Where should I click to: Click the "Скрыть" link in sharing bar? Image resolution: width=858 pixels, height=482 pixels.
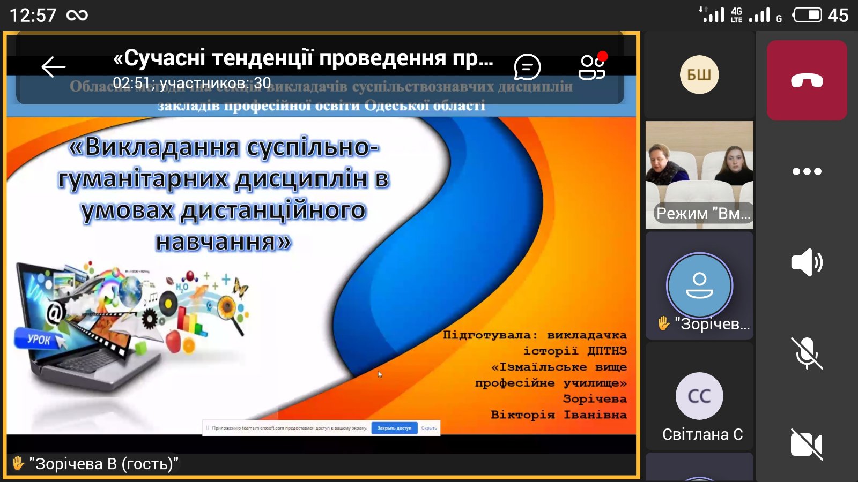429,428
